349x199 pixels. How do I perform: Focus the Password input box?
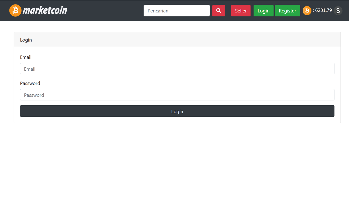(x=177, y=95)
